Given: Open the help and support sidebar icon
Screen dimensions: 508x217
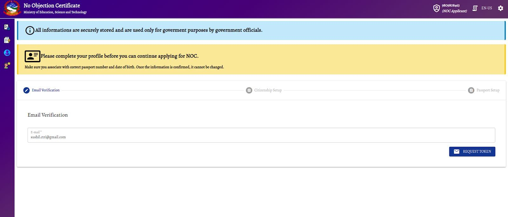Looking at the screenshot, I should [7, 65].
